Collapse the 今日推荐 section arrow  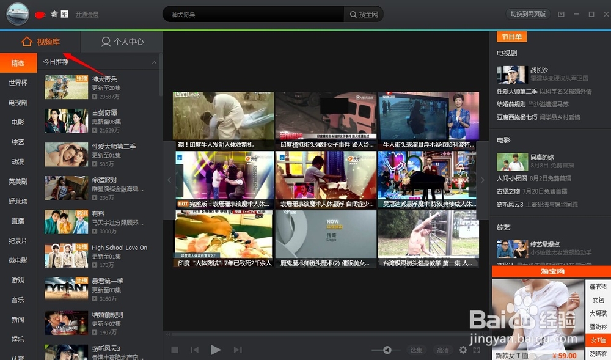click(x=155, y=62)
